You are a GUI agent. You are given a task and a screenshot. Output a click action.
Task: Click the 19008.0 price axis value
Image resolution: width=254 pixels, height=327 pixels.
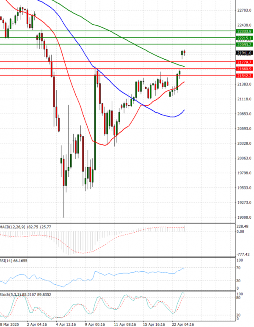pos(244,217)
